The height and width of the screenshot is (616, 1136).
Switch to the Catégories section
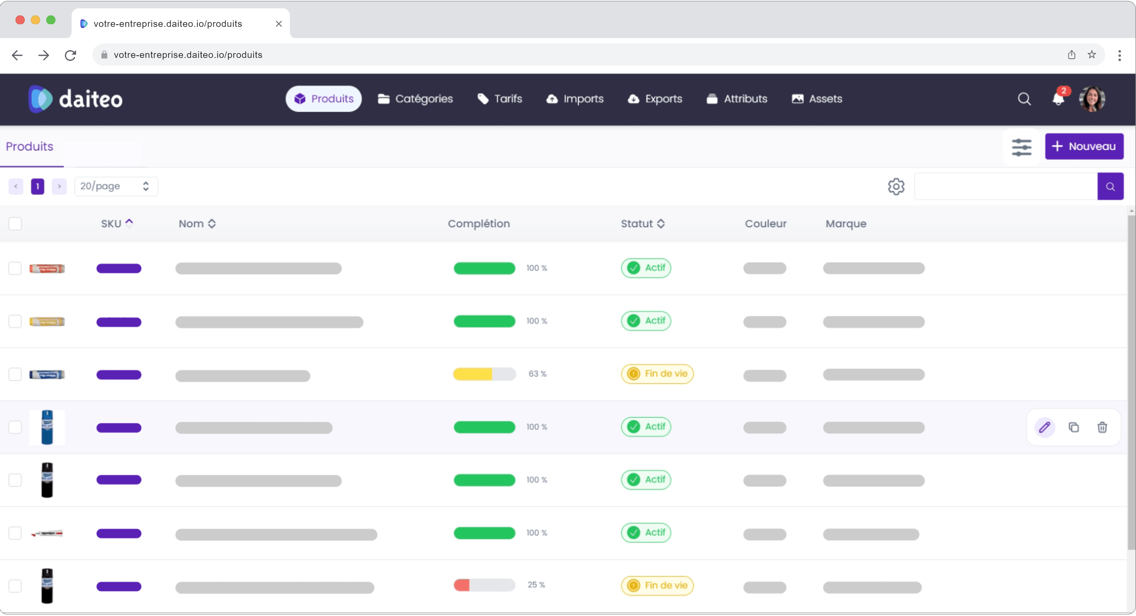pos(415,99)
